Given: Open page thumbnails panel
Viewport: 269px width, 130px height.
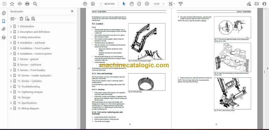Looking at the screenshot, I should tap(4, 13).
